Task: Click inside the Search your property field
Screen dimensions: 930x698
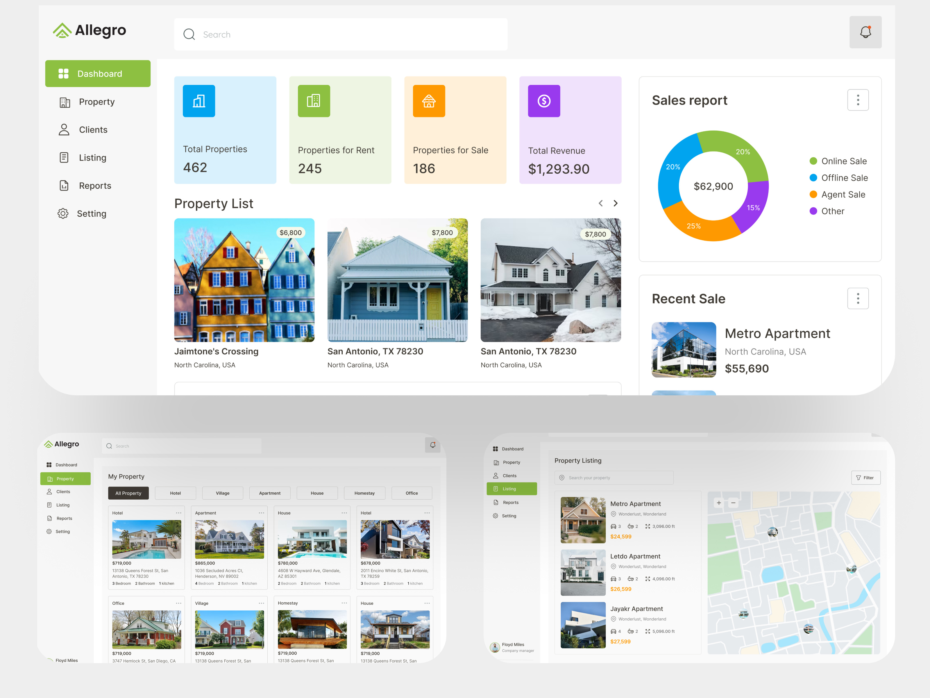Action: [614, 478]
